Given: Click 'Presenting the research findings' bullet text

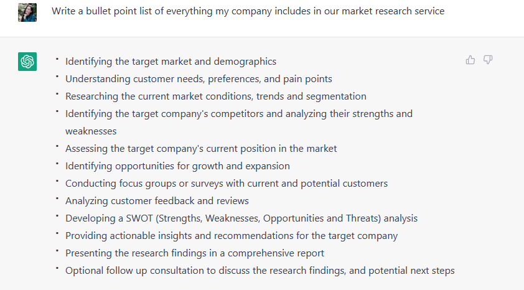Looking at the screenshot, I should pyautogui.click(x=195, y=253).
